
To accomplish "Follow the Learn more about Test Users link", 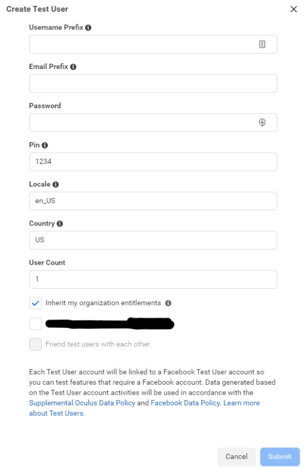I will coord(144,408).
